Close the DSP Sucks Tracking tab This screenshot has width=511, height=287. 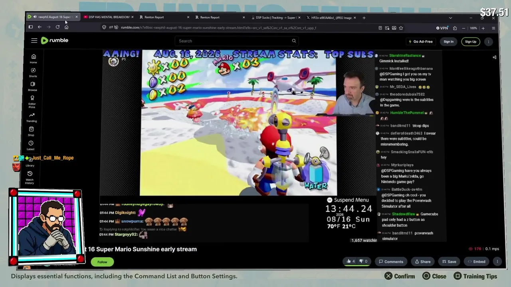coord(299,18)
